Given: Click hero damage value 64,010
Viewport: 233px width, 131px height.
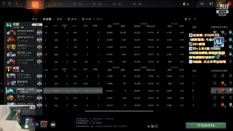Looking at the screenshot, I should coord(110,91).
